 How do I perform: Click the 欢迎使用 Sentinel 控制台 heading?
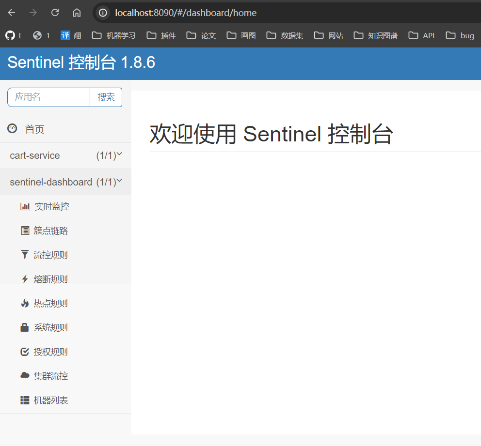(271, 134)
